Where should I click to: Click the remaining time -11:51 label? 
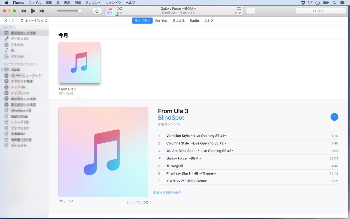237,13
